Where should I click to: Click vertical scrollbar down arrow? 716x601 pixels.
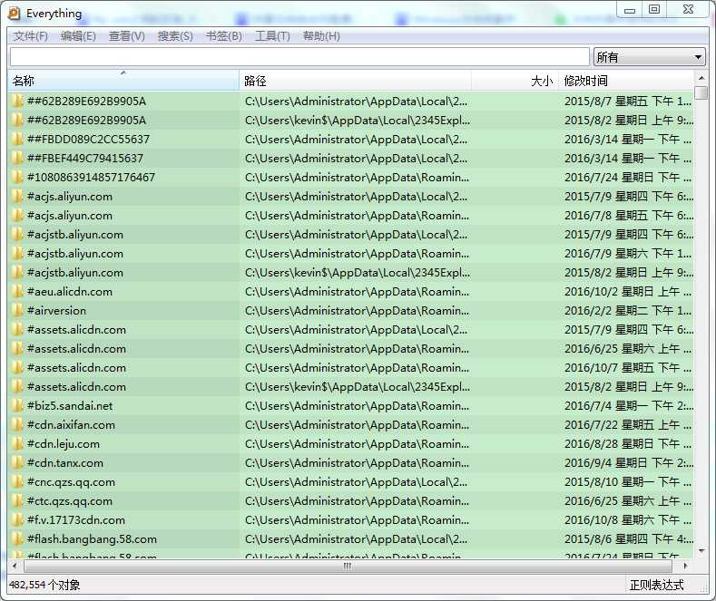pyautogui.click(x=701, y=551)
